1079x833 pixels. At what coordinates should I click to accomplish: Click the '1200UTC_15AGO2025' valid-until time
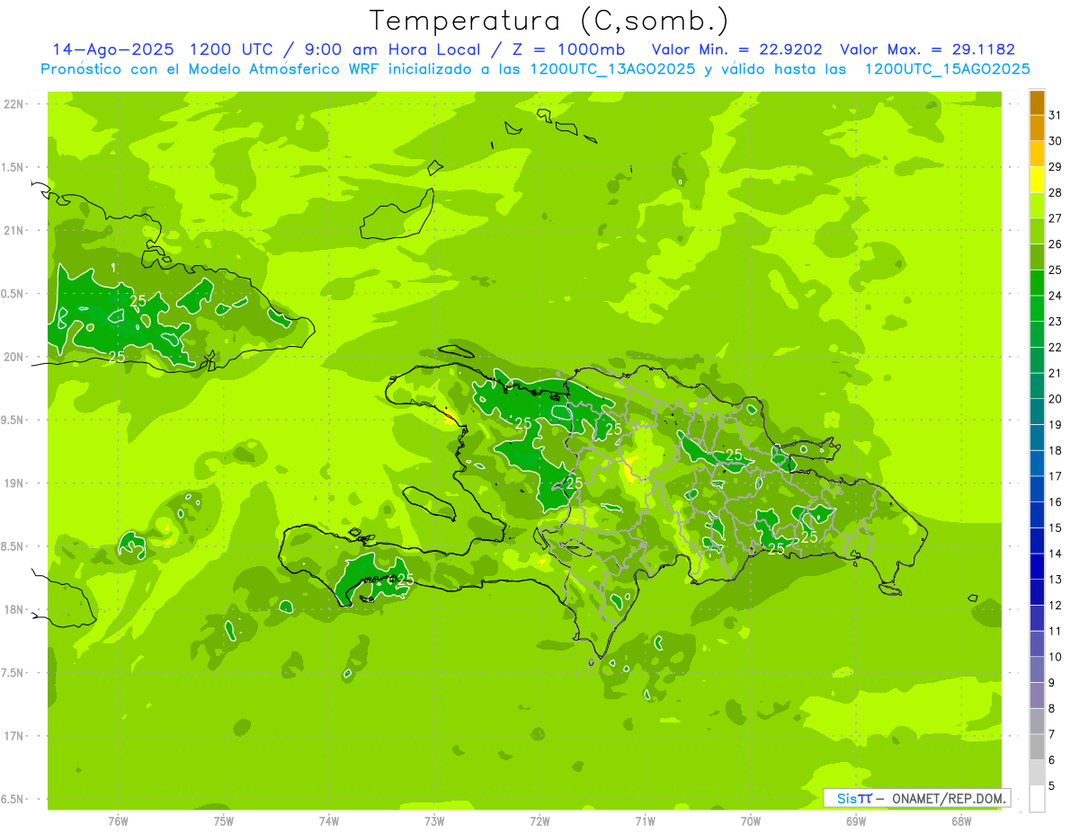click(x=947, y=69)
